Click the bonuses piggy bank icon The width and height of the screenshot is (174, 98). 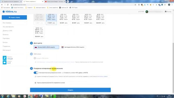tap(5, 62)
